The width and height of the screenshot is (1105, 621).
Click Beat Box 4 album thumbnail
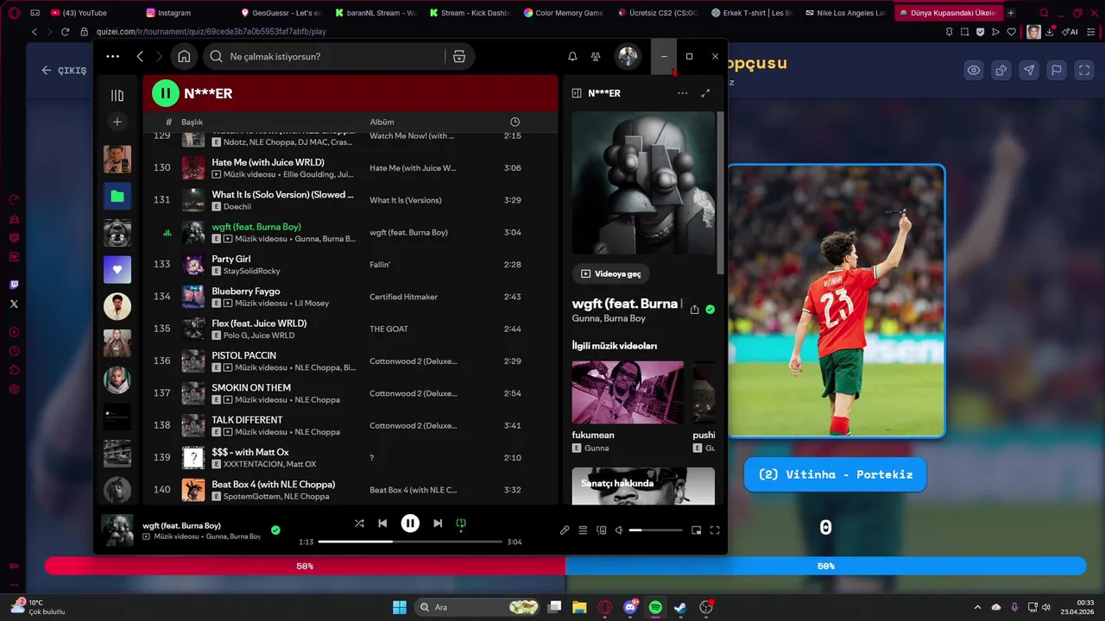[193, 490]
